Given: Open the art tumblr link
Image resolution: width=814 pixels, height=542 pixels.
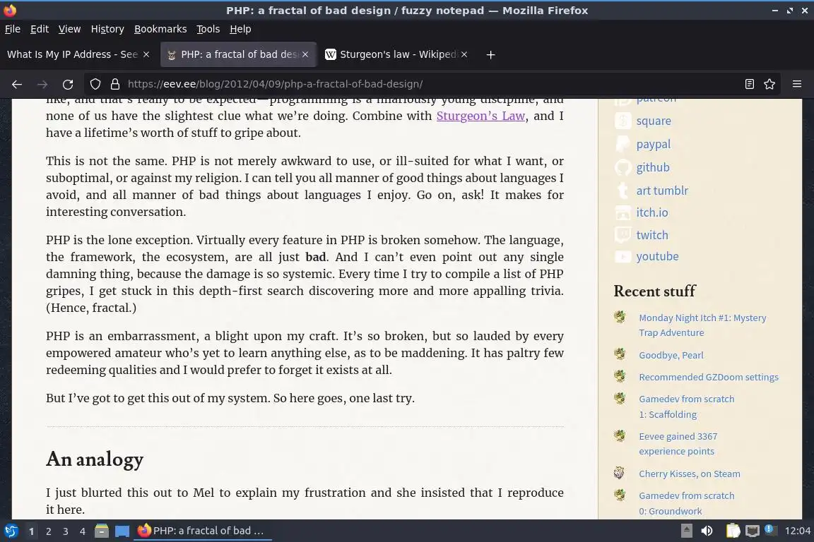Looking at the screenshot, I should pos(662,191).
